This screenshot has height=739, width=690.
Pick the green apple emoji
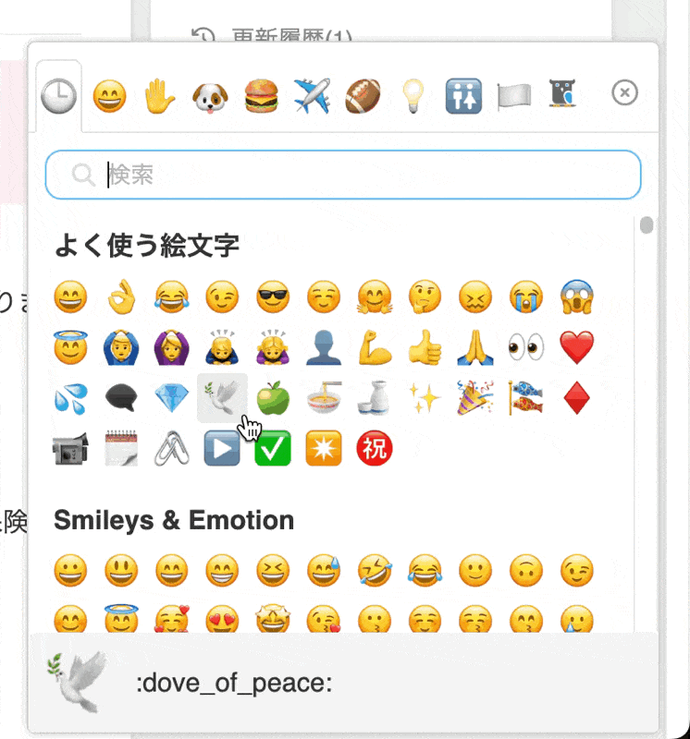(273, 398)
